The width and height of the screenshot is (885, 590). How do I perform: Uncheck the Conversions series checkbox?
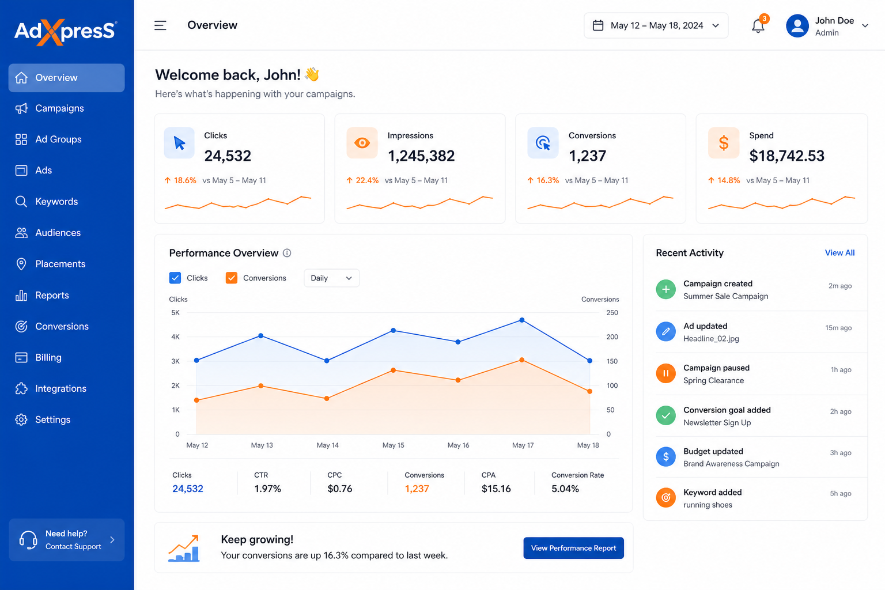click(232, 278)
